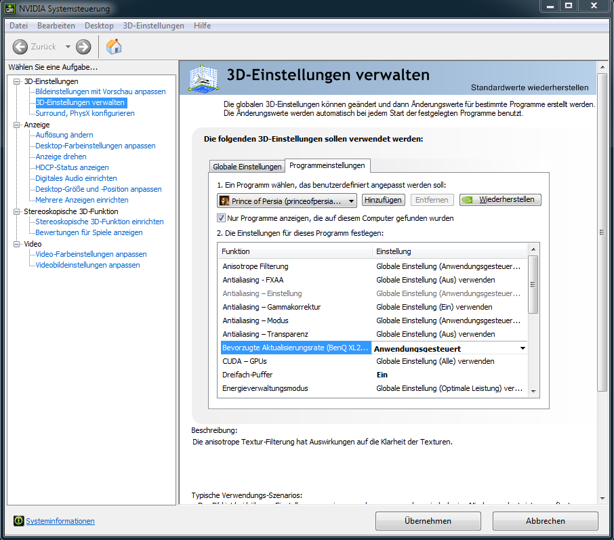This screenshot has height=540, width=614.
Task: Click settings list scroll-up arrow
Action: click(533, 249)
